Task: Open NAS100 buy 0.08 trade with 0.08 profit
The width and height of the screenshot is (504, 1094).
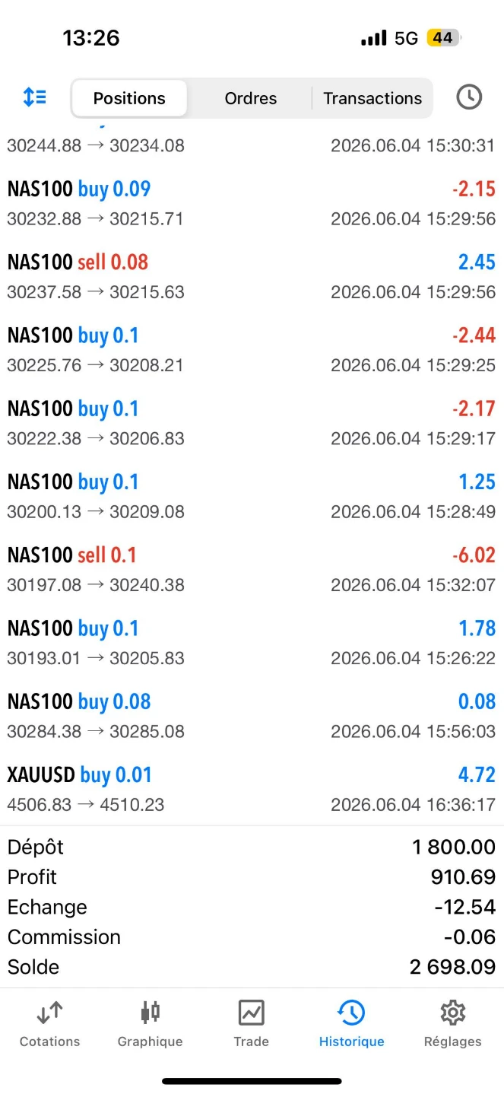Action: [x=252, y=716]
